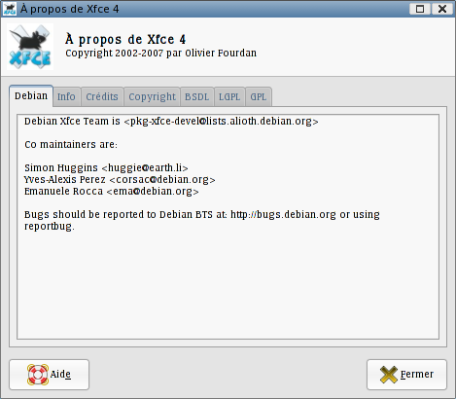
Task: Click Yves-Alexis Perez email line
Action: tap(120, 179)
